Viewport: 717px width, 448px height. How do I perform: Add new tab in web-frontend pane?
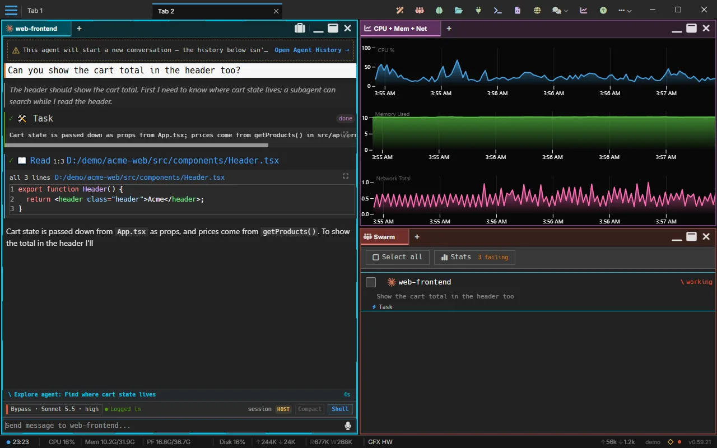pyautogui.click(x=79, y=28)
